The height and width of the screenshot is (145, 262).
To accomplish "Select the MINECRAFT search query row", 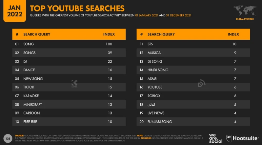I will coord(69,104).
